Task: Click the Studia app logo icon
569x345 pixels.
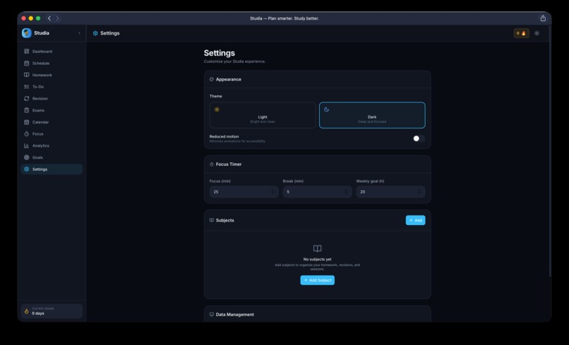Action: [27, 33]
